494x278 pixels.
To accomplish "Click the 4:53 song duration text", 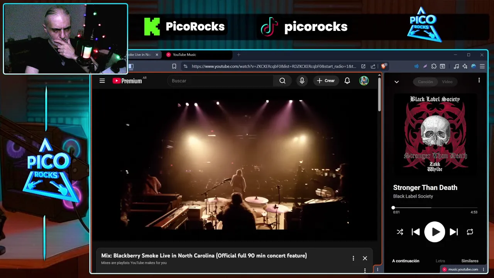I will tap(474, 212).
